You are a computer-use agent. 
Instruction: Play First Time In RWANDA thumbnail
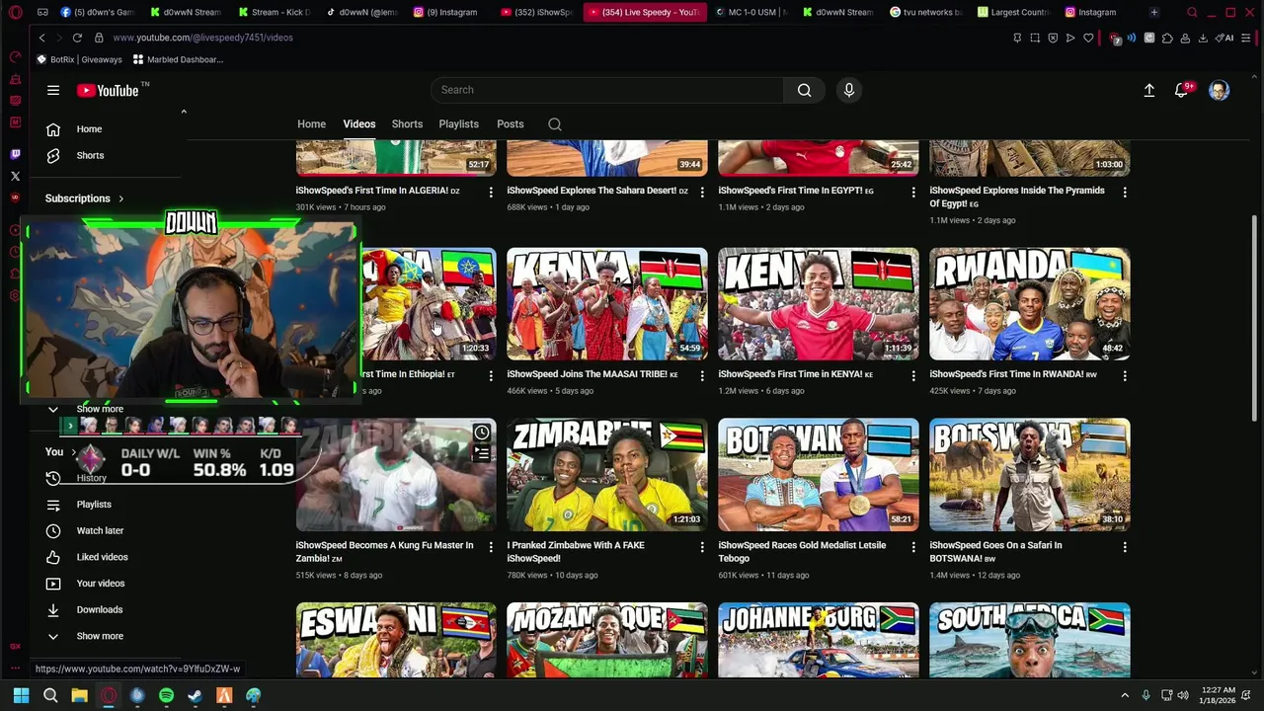tap(1030, 304)
